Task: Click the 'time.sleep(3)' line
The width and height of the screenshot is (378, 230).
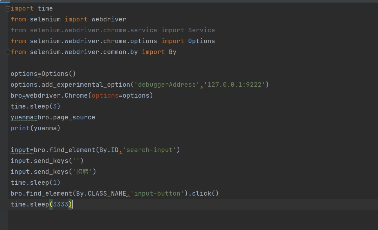Action: 35,106
